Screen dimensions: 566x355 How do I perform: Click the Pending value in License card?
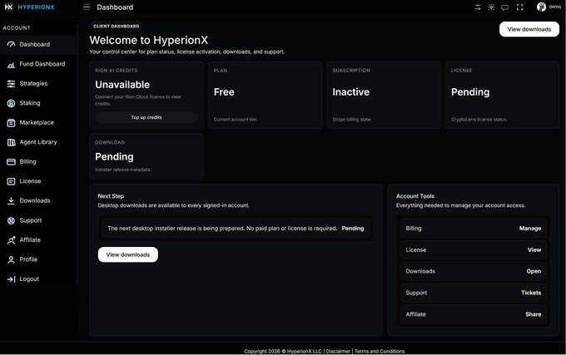[470, 92]
